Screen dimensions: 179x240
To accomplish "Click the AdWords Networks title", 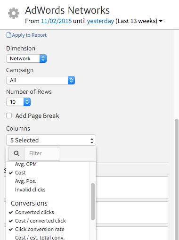I will (67, 10).
